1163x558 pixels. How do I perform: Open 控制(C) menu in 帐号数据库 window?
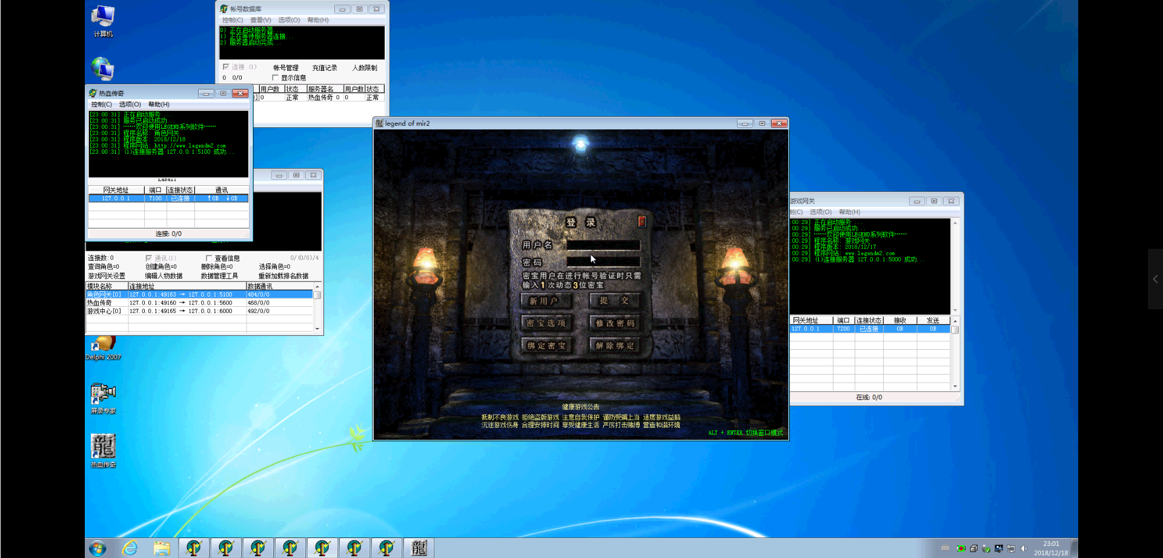pos(233,20)
